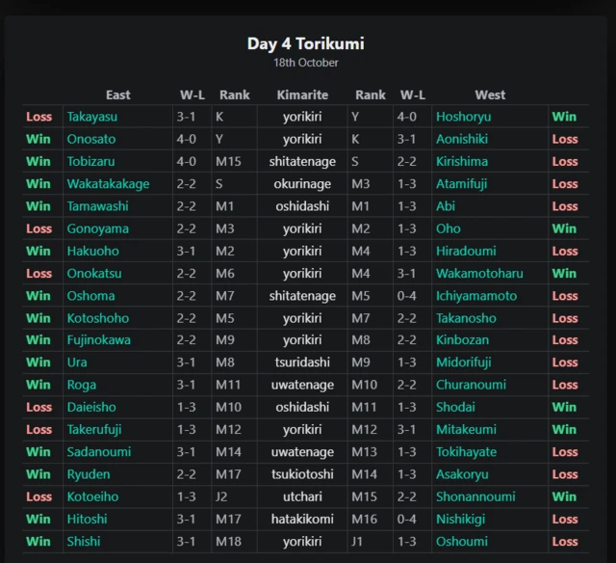Select Onosato's name link
616x563 pixels.
[x=91, y=139]
